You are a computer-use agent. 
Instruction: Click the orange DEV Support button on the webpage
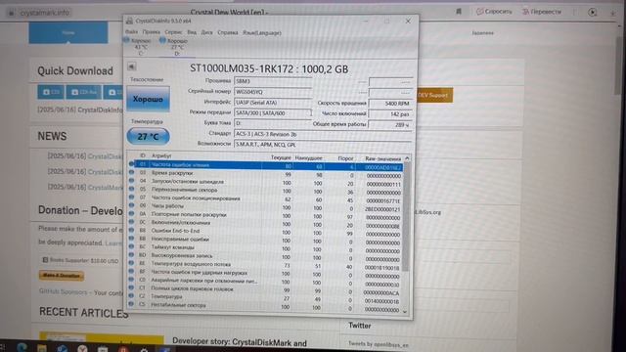pos(434,95)
